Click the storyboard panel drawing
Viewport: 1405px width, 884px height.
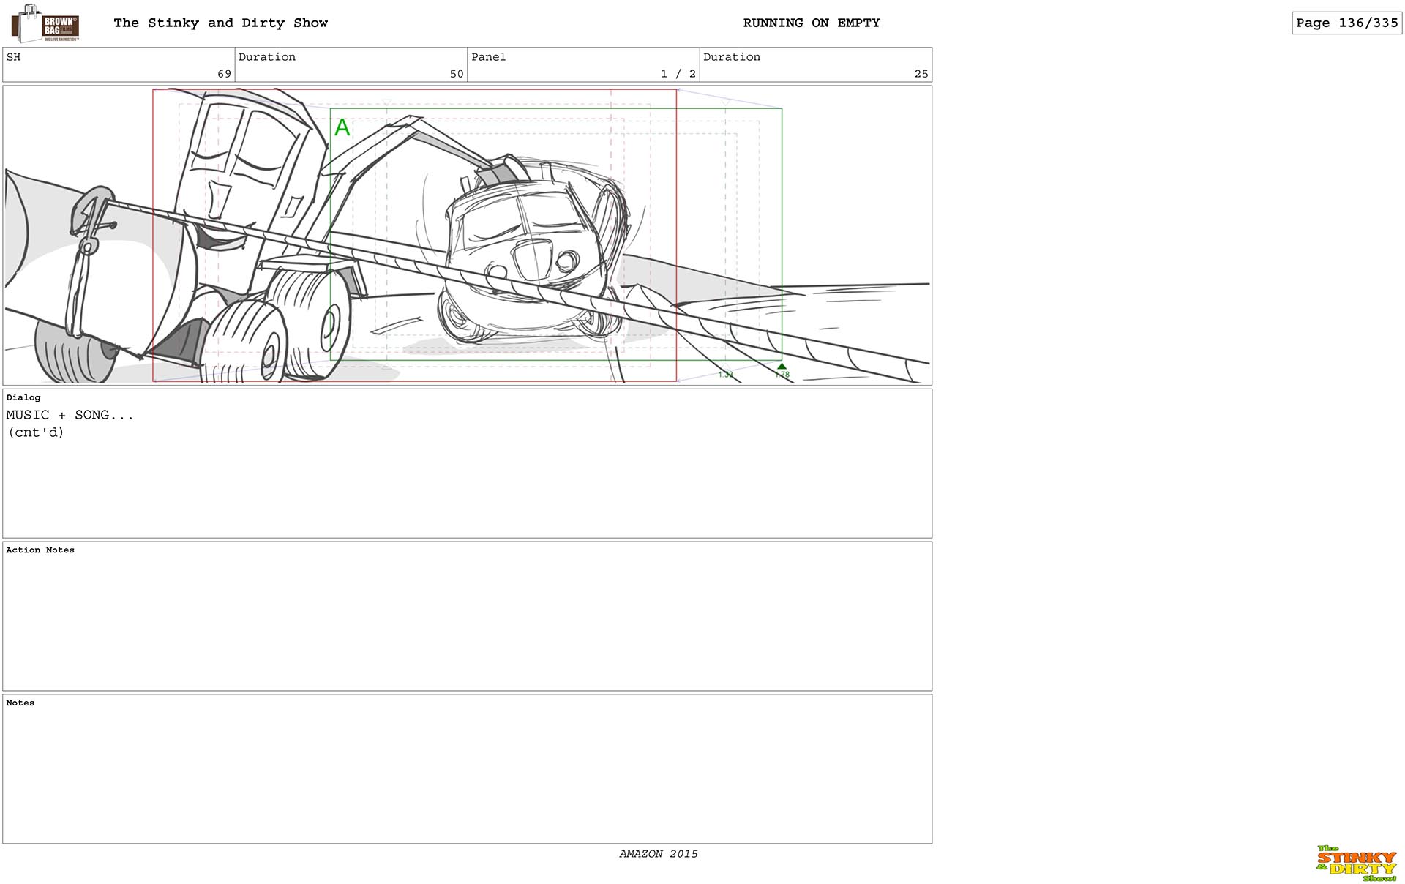(468, 236)
